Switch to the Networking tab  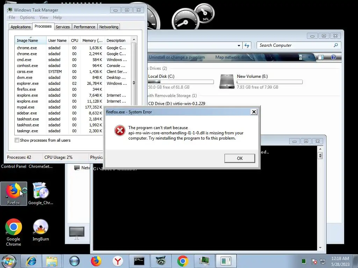(x=109, y=27)
